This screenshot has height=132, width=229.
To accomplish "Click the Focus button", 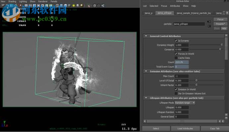I will coord(220,20).
